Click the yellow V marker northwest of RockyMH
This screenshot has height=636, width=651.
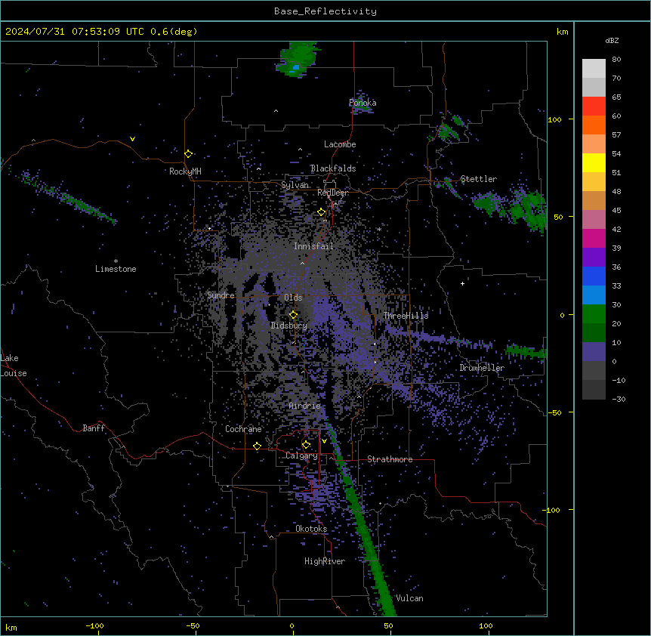click(x=132, y=139)
